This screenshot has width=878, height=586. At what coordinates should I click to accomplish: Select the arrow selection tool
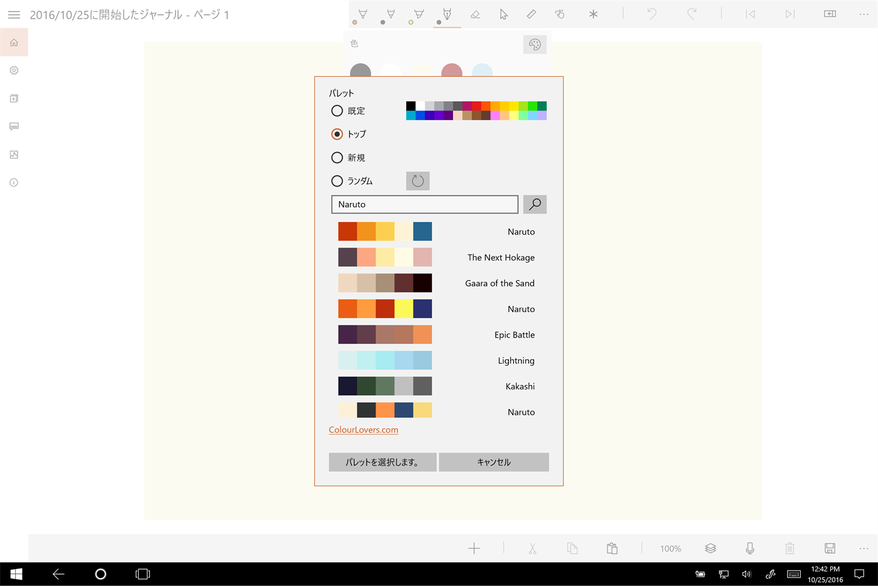coord(503,14)
